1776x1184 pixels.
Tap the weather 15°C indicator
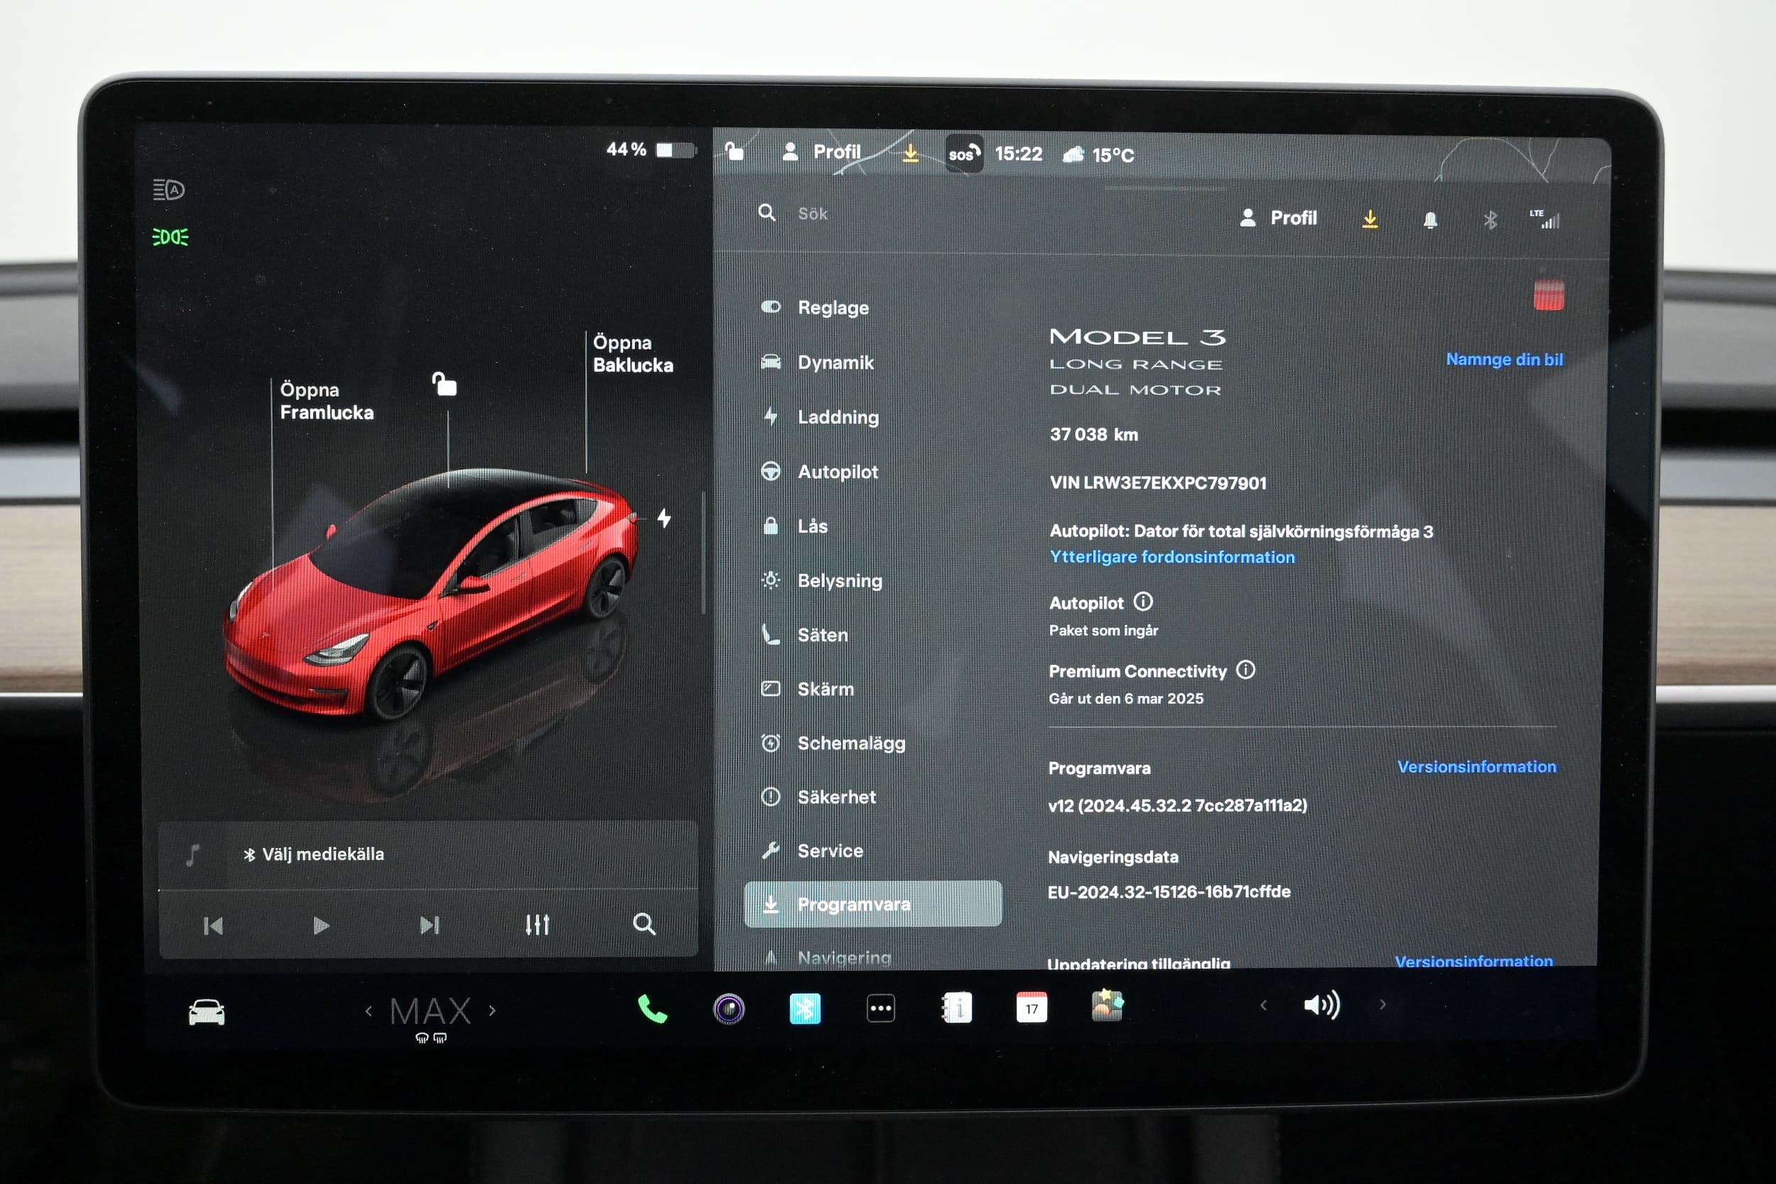coord(1099,155)
